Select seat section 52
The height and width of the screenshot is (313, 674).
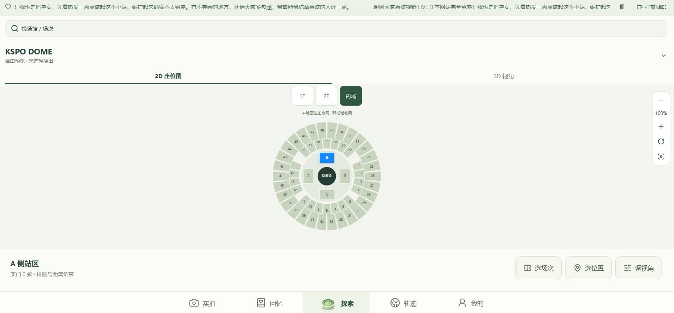click(x=357, y=142)
